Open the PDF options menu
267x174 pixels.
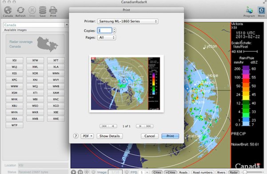click(87, 136)
